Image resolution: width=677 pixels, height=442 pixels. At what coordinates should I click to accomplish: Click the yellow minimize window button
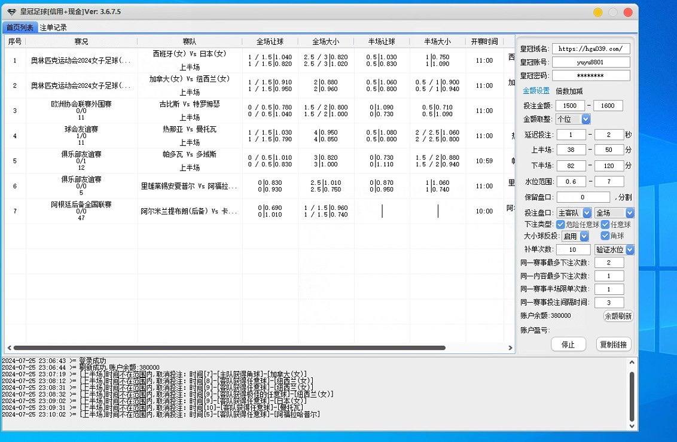(597, 13)
